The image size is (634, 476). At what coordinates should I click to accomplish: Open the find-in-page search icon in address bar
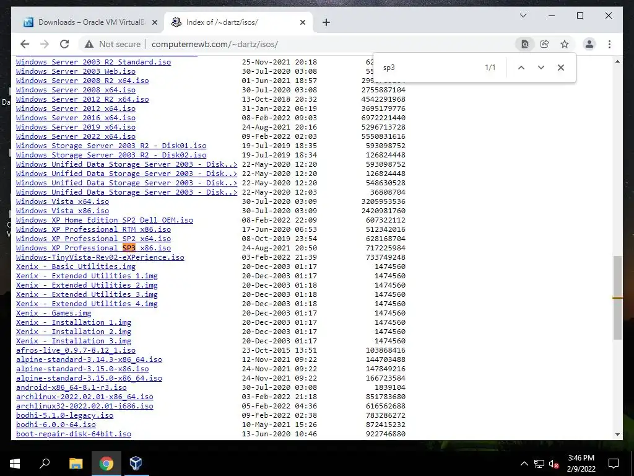tap(524, 44)
